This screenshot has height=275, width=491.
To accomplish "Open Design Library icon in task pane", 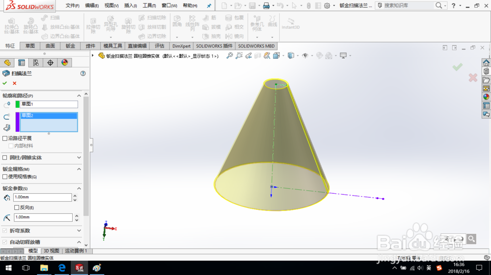I will (486, 71).
